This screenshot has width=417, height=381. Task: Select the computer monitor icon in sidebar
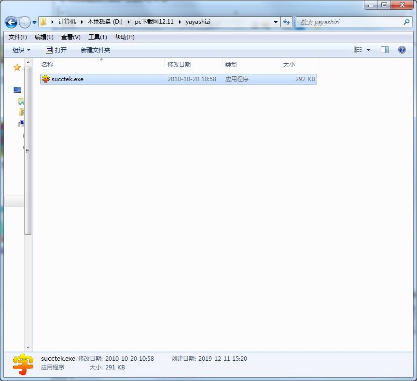[17, 90]
